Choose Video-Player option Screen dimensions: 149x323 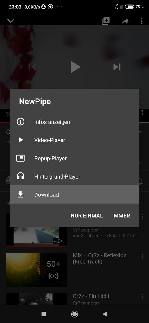tap(74, 140)
